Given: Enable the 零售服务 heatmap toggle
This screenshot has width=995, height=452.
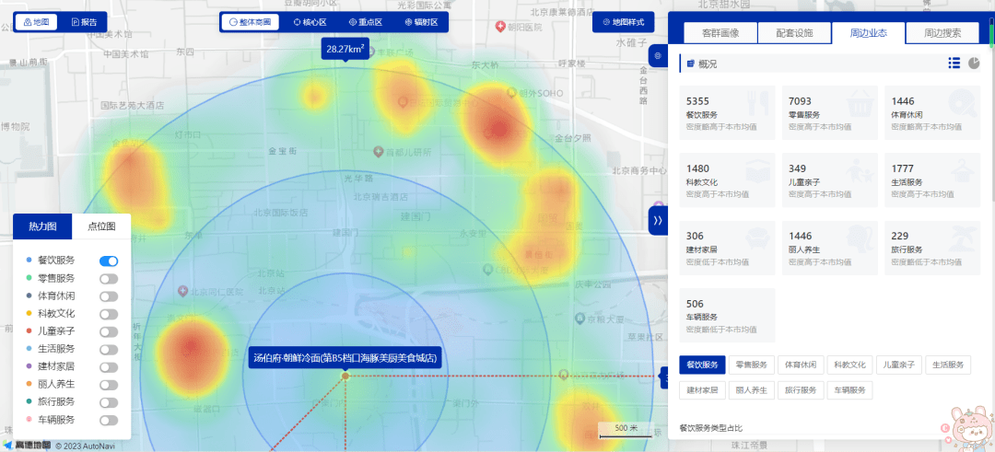Looking at the screenshot, I should click(x=109, y=278).
